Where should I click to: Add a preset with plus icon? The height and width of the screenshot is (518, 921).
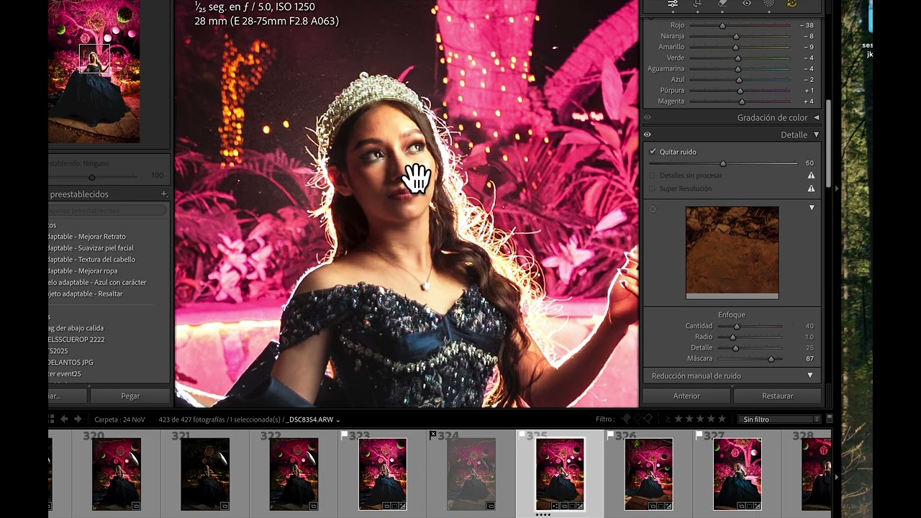(x=164, y=194)
